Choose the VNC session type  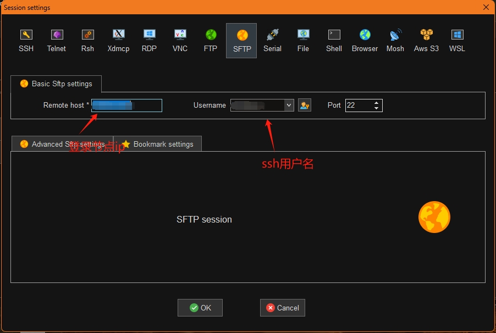tap(180, 41)
